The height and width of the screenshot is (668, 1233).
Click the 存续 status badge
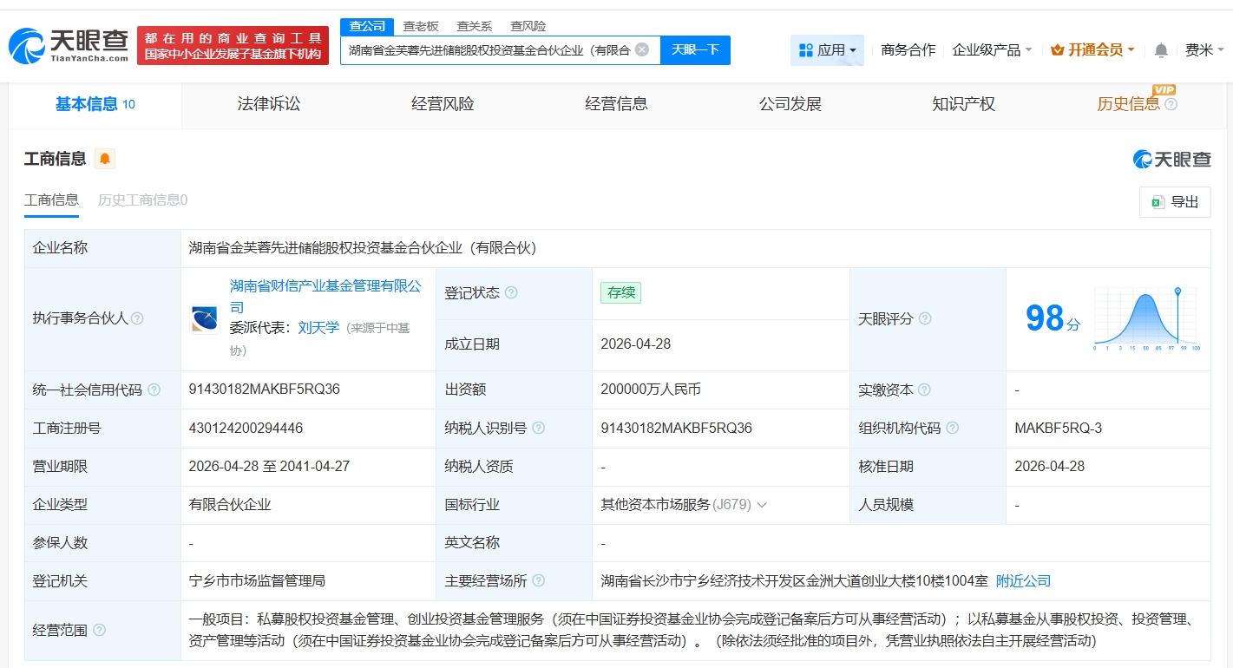(x=621, y=292)
